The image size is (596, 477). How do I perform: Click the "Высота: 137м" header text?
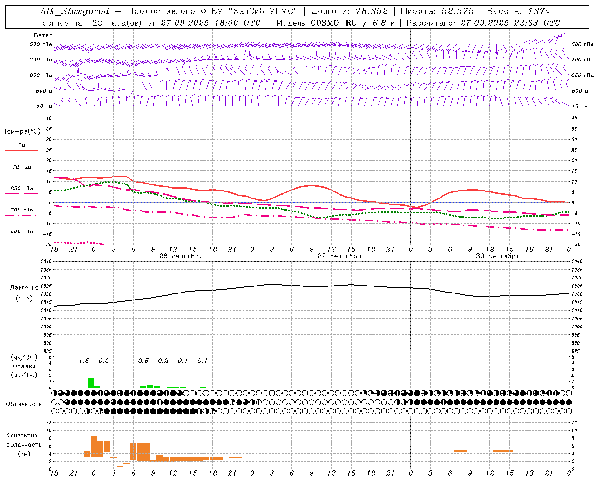click(x=518, y=11)
